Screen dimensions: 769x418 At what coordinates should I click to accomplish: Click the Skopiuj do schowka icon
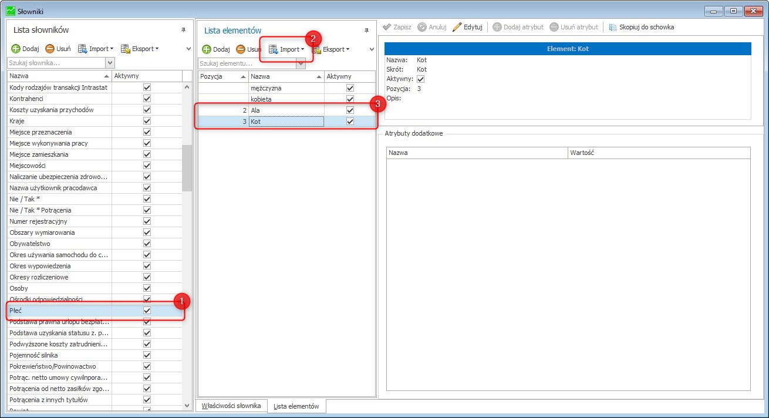click(x=613, y=27)
